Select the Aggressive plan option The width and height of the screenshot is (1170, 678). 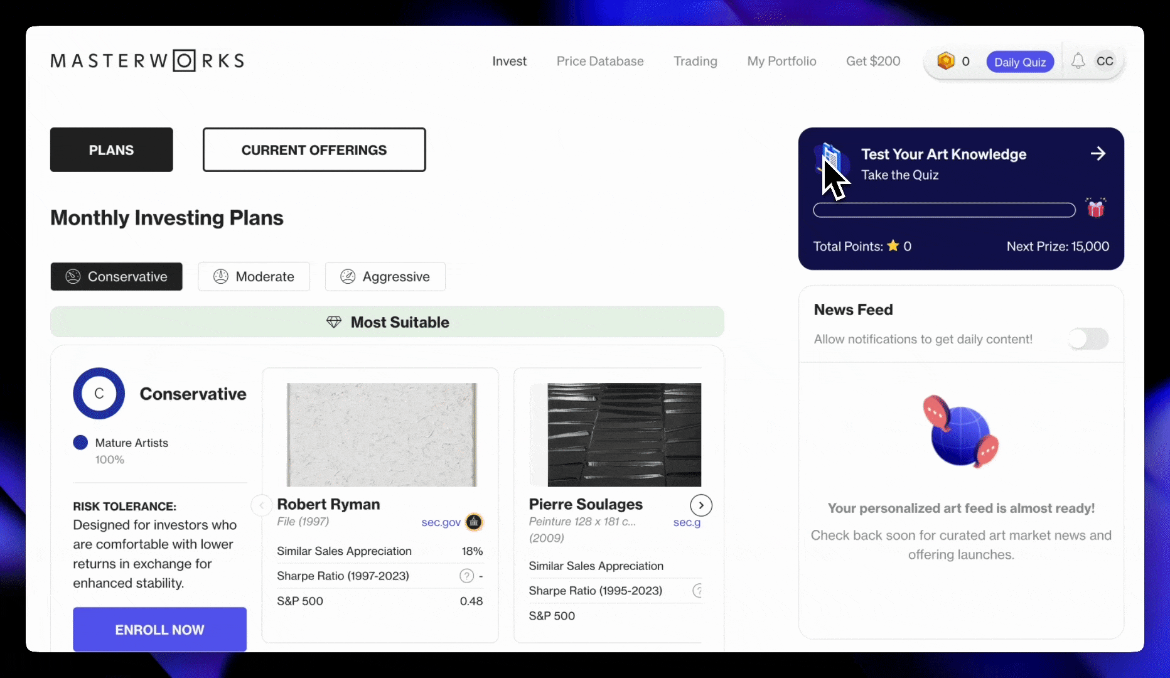385,277
